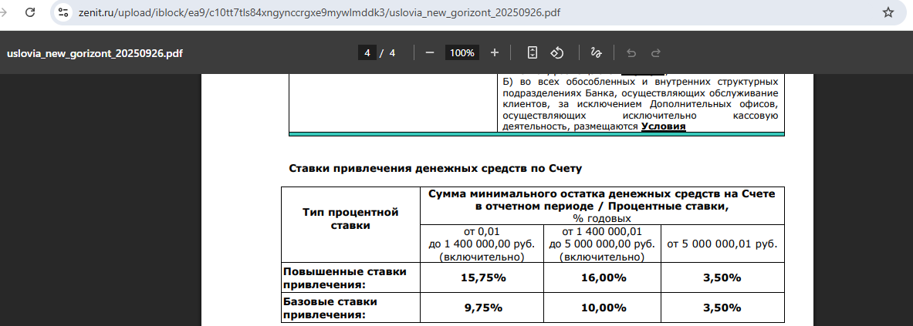Screen dimensions: 913x326
Task: Rotate the PDF counterclockwise
Action: pyautogui.click(x=557, y=52)
